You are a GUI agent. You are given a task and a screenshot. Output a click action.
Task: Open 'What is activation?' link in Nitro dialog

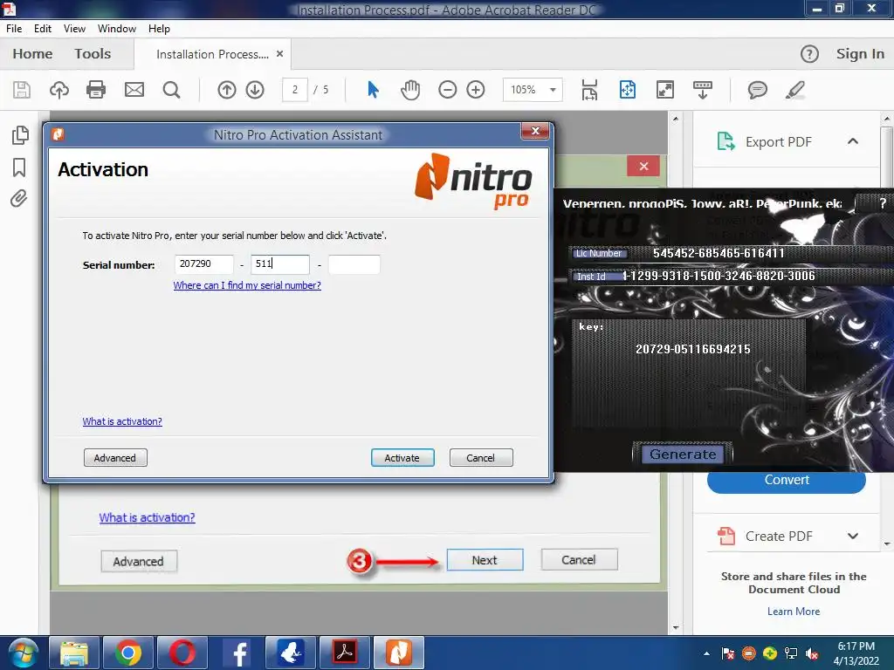[x=122, y=421]
